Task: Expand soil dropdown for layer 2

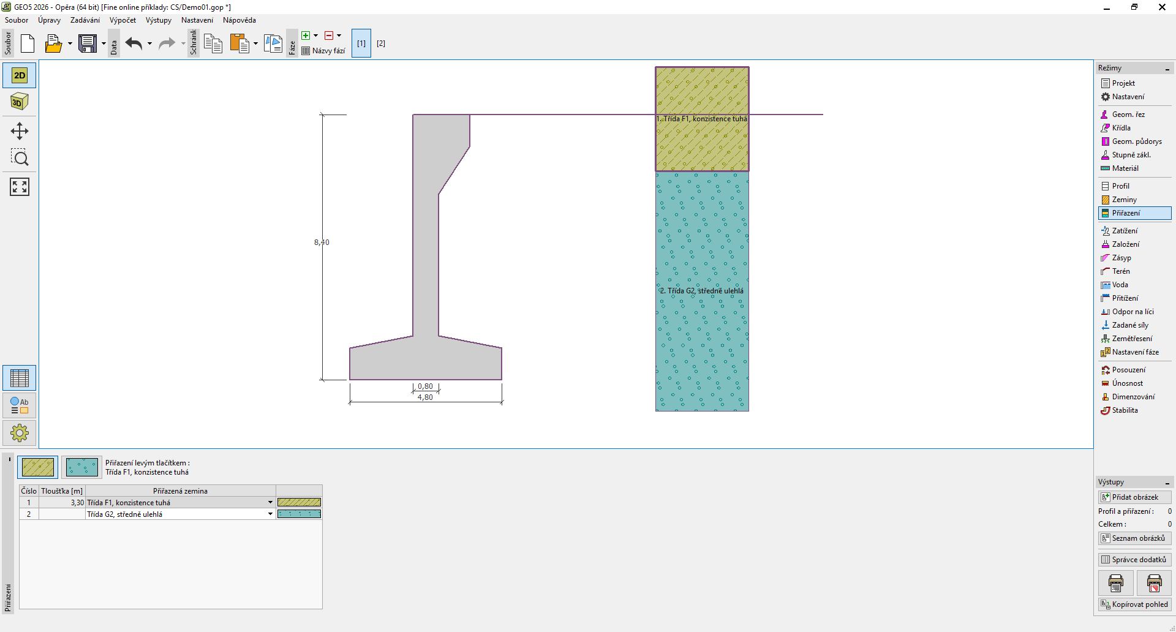Action: point(270,514)
